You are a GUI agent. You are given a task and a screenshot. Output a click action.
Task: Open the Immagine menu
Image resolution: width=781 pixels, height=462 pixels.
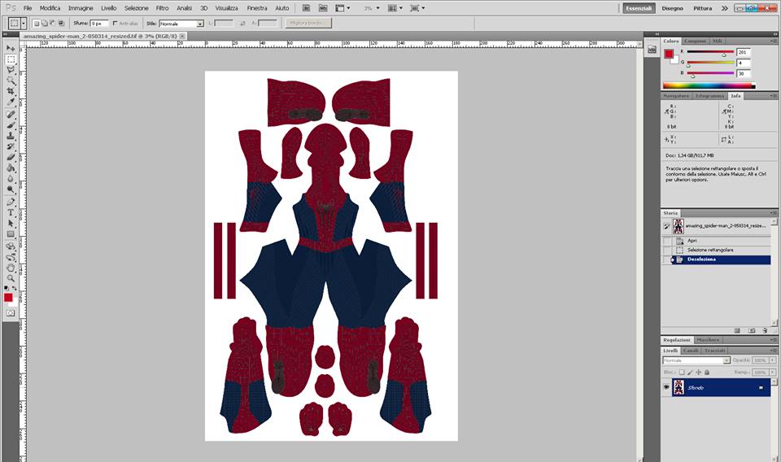click(81, 8)
